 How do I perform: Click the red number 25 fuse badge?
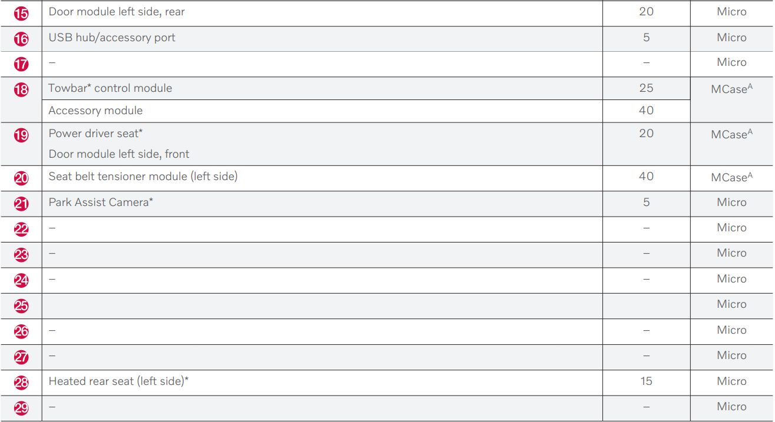(x=21, y=305)
